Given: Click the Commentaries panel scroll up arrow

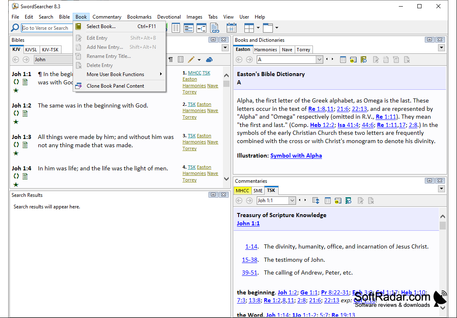Looking at the screenshot, I should (x=443, y=216).
